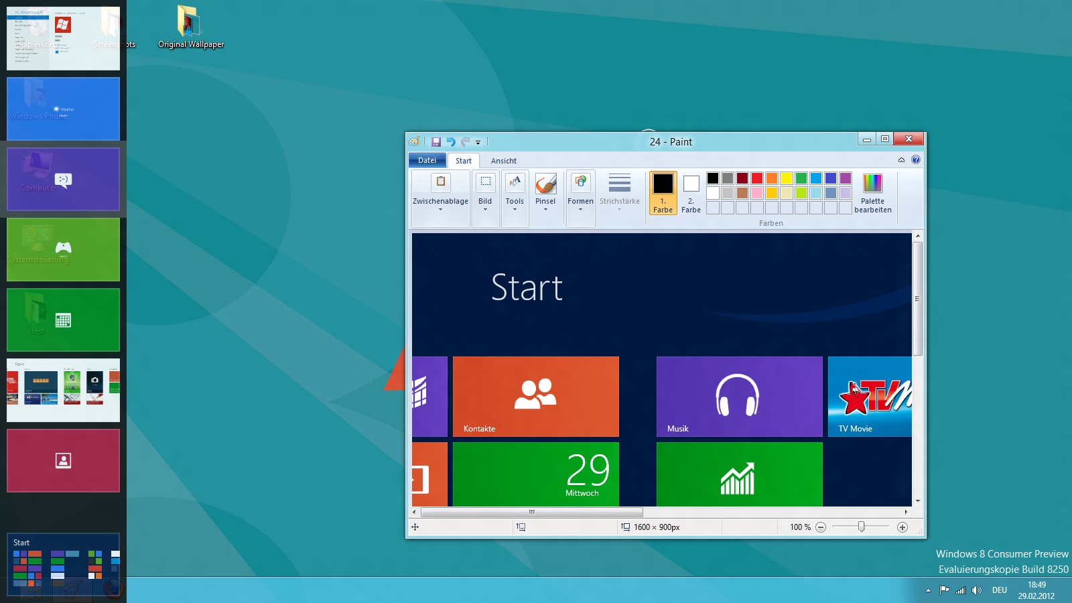1072x603 pixels.
Task: Collapse the ribbon with the chevron next to Help
Action: (x=901, y=159)
